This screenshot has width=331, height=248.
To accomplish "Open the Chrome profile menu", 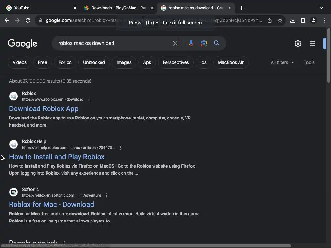I will tap(314, 20).
